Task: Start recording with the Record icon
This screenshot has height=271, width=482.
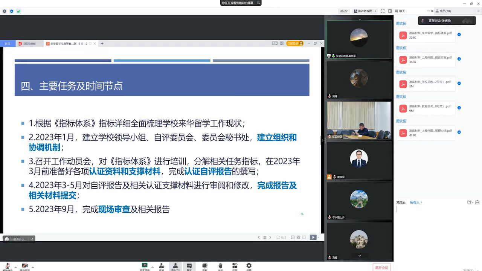Action: [204, 266]
